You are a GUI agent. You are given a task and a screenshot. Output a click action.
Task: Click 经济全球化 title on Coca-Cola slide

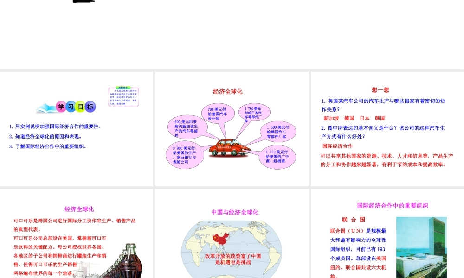(x=79, y=209)
